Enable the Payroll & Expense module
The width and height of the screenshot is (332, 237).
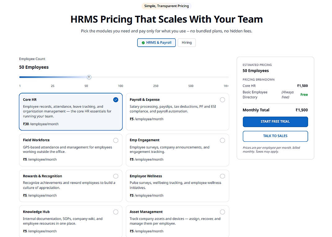coord(222,100)
